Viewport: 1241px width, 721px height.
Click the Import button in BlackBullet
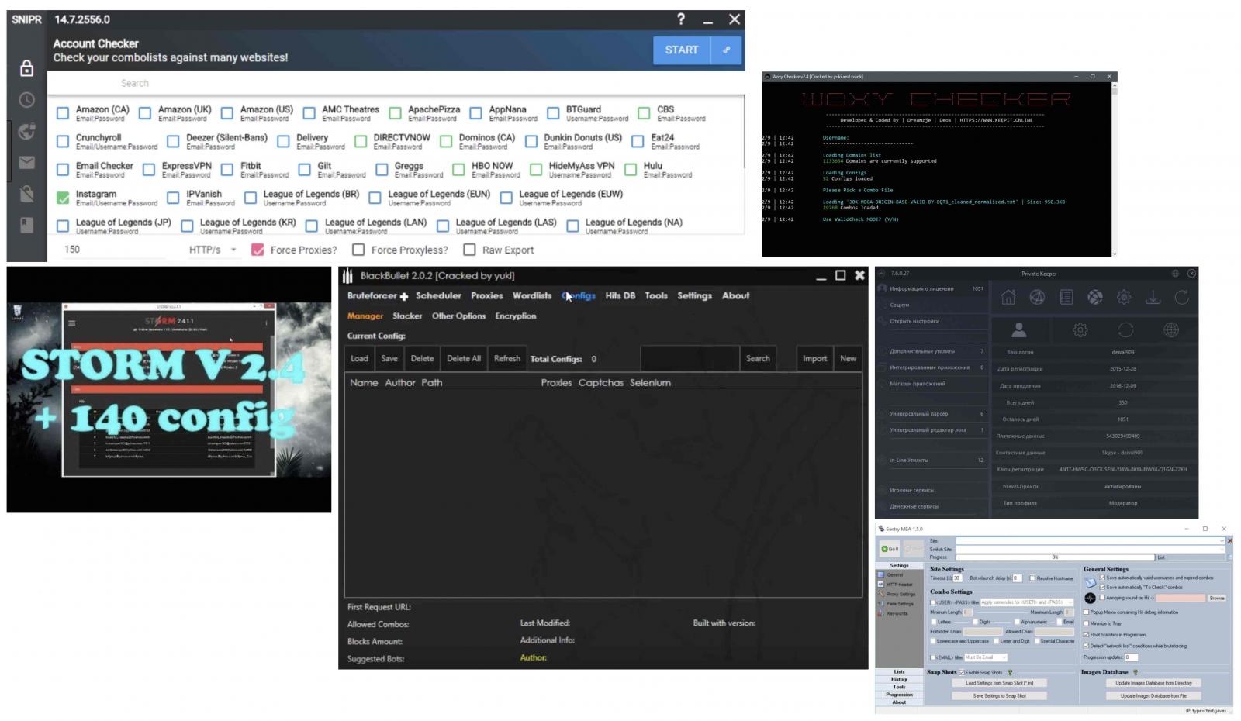click(x=814, y=358)
